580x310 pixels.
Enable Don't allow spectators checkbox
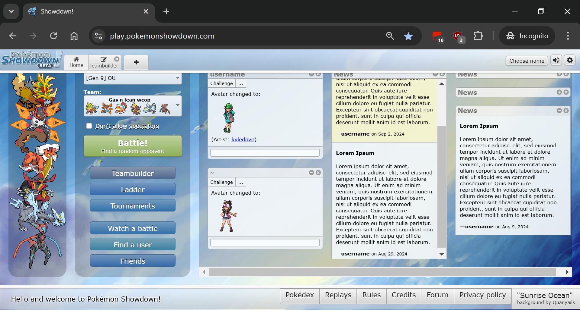89,126
